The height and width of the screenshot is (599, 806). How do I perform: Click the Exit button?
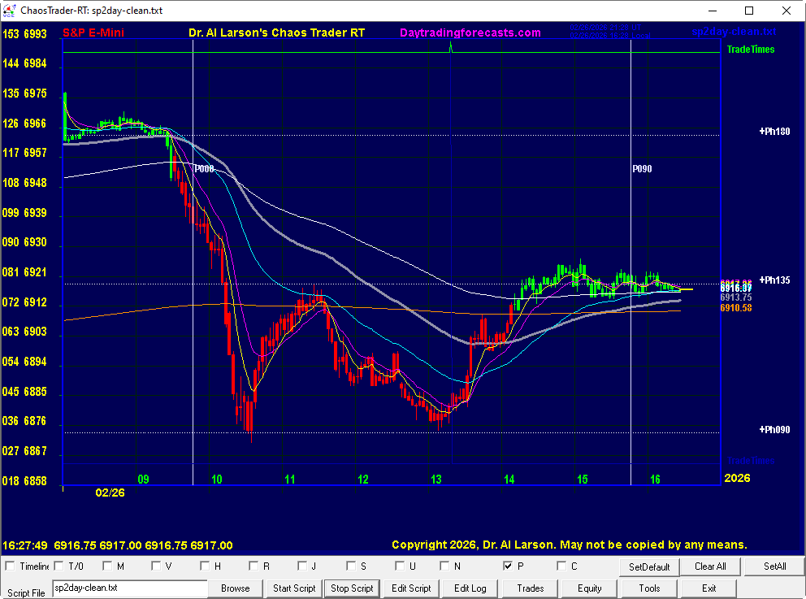709,588
